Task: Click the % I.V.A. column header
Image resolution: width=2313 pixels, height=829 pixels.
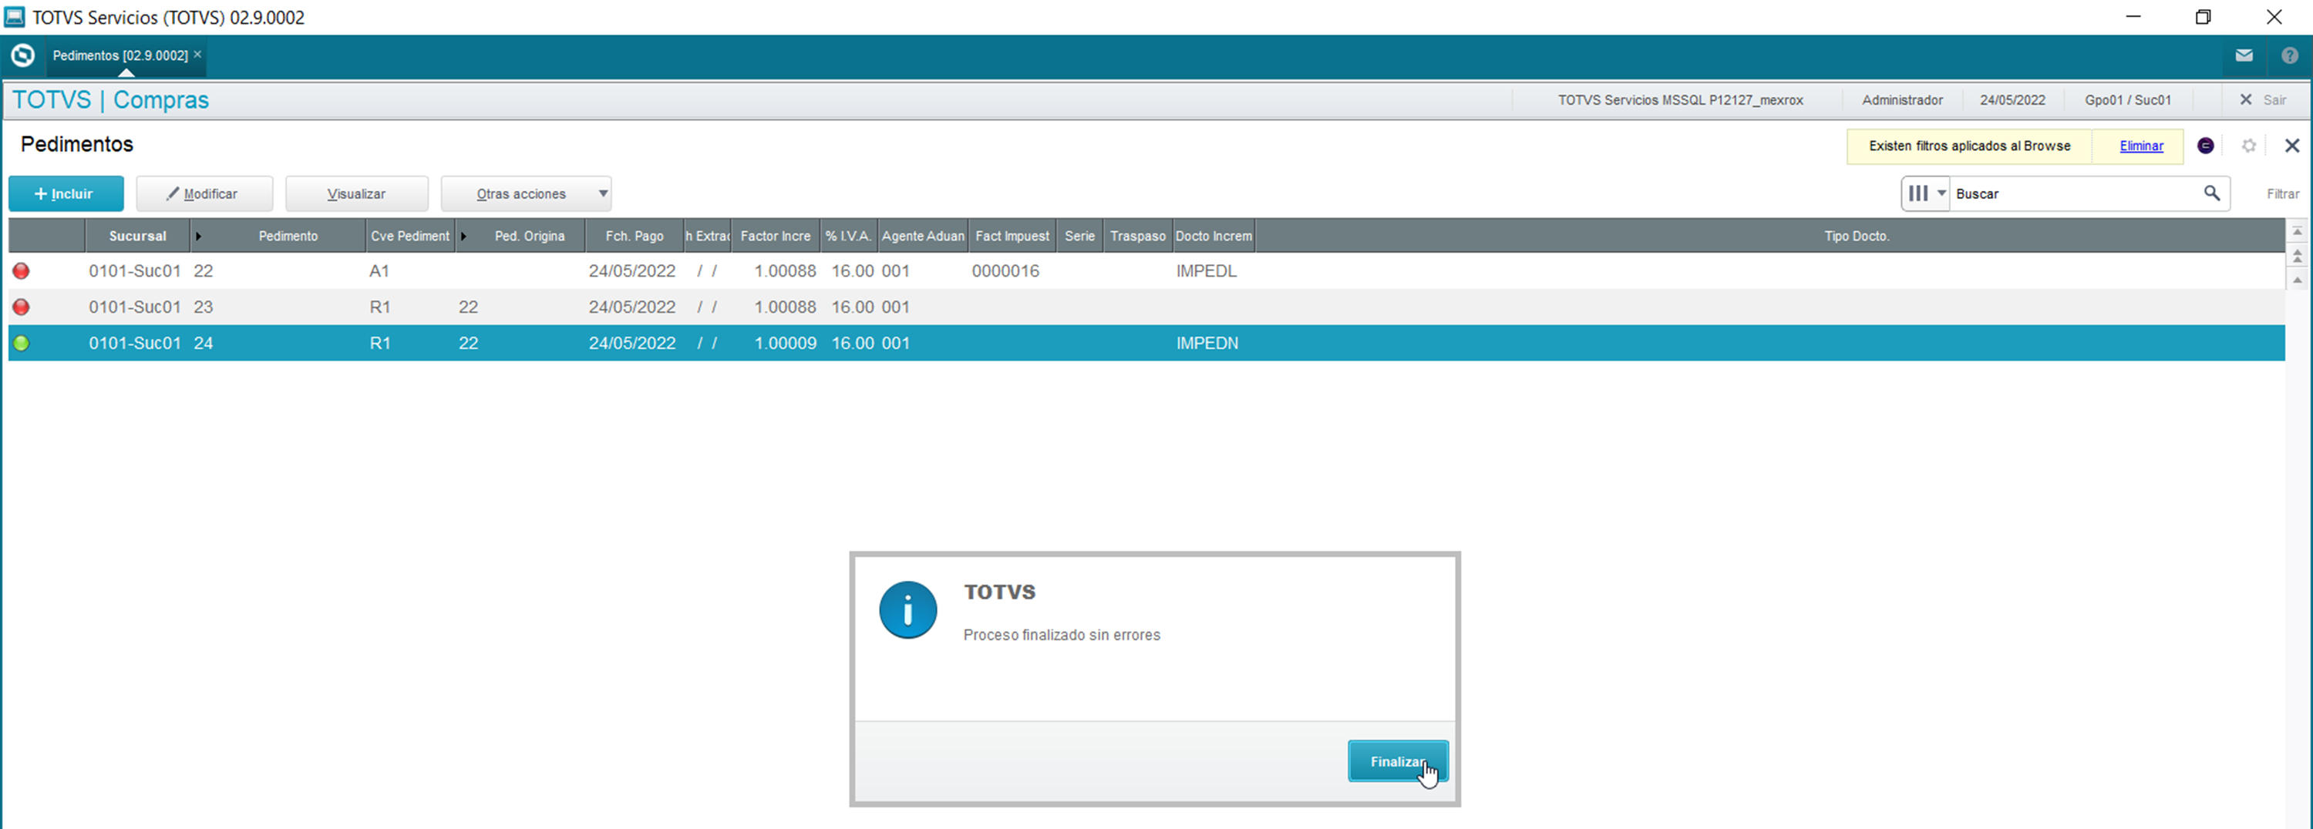Action: (849, 236)
